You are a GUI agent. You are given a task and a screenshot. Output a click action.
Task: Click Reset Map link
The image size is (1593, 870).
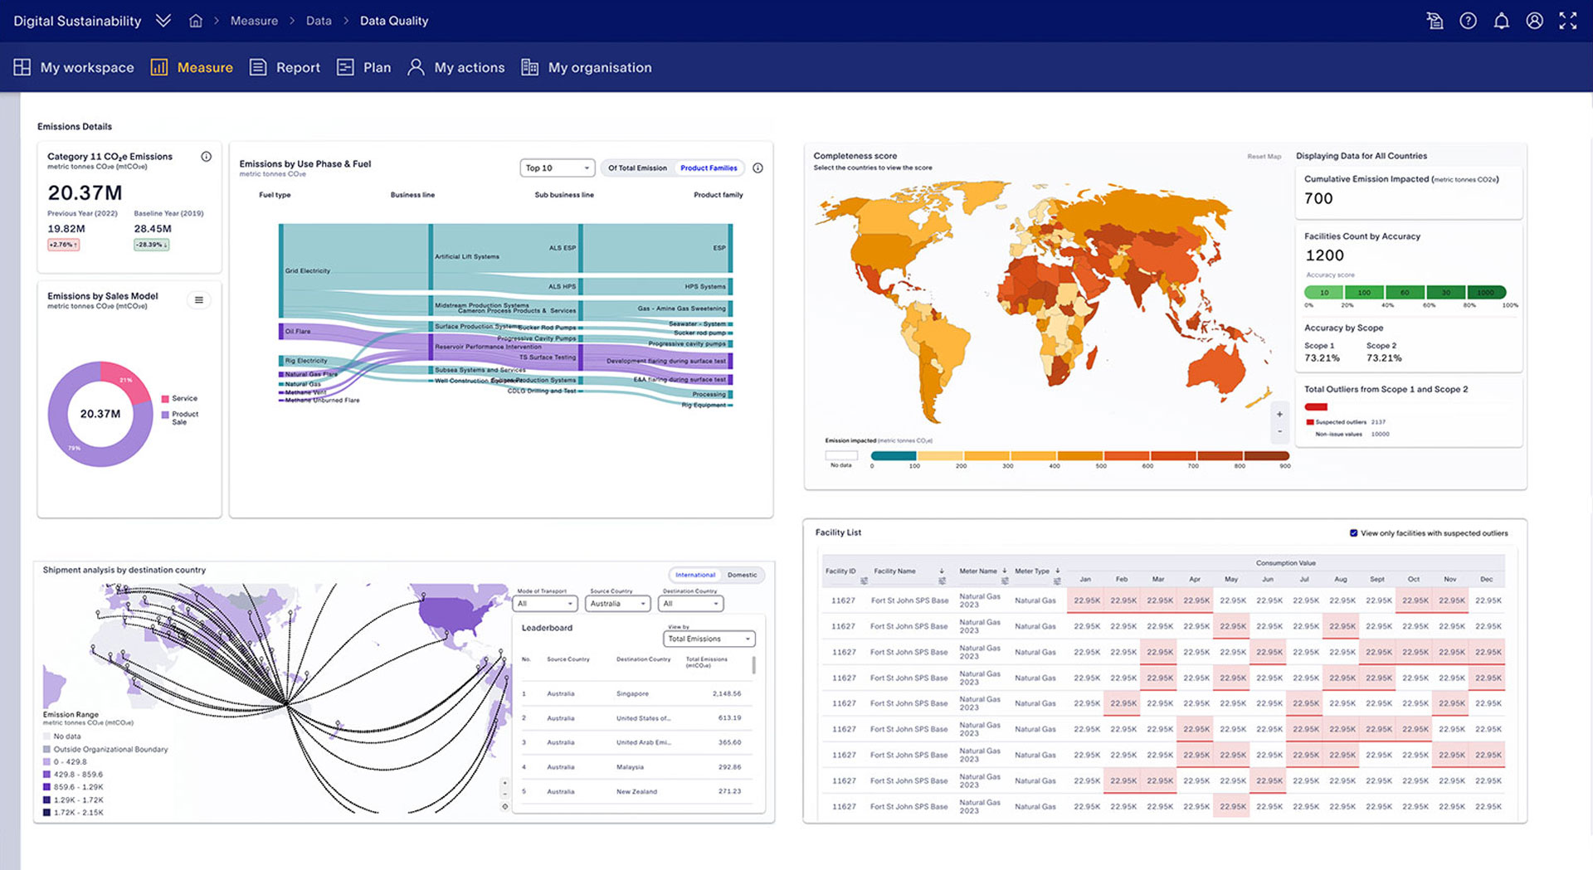point(1264,157)
